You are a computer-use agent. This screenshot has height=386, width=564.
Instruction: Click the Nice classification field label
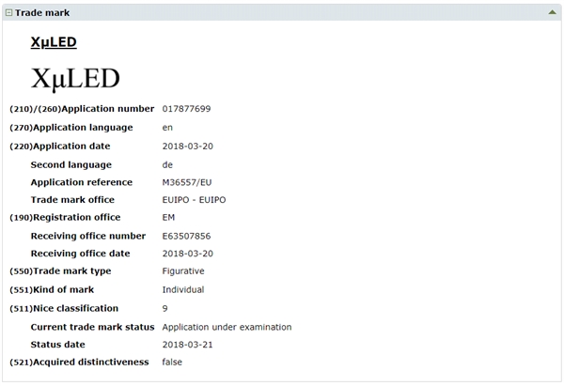(75, 308)
